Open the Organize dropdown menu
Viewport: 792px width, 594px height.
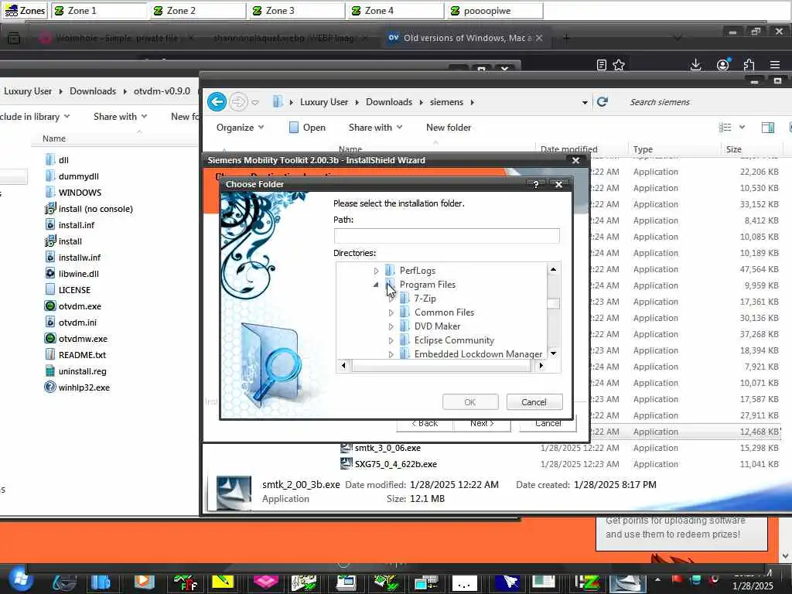coord(240,128)
